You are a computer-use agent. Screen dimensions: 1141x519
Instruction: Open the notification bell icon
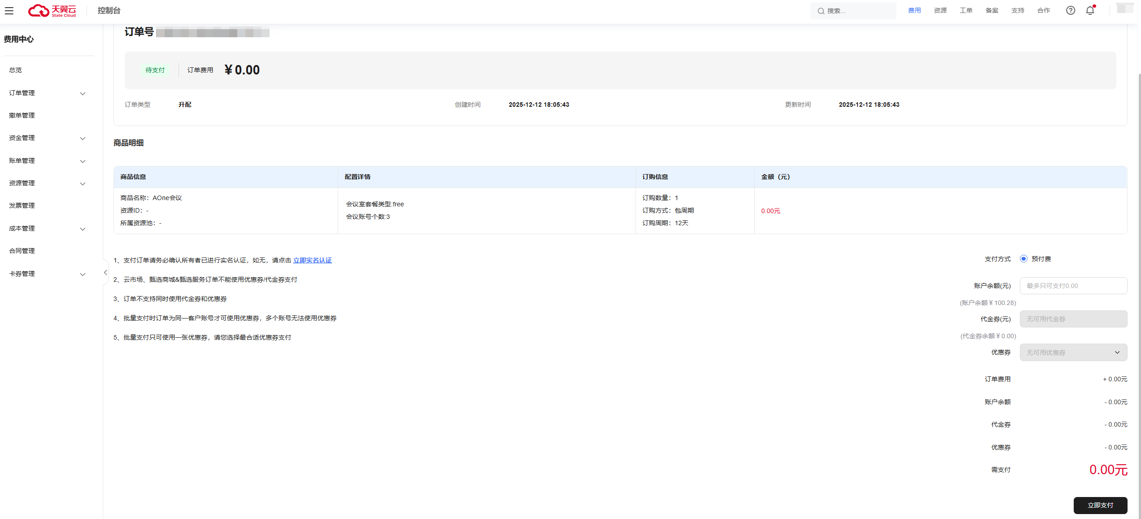click(1090, 10)
